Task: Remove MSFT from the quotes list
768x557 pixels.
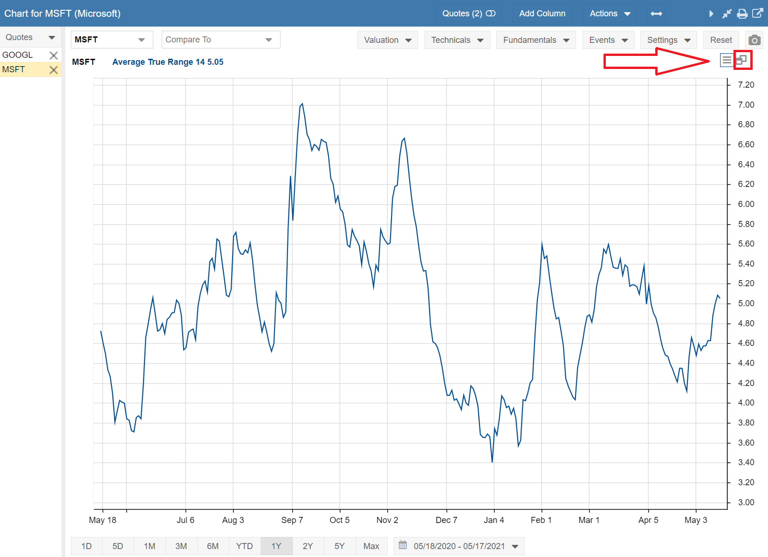Action: click(54, 69)
